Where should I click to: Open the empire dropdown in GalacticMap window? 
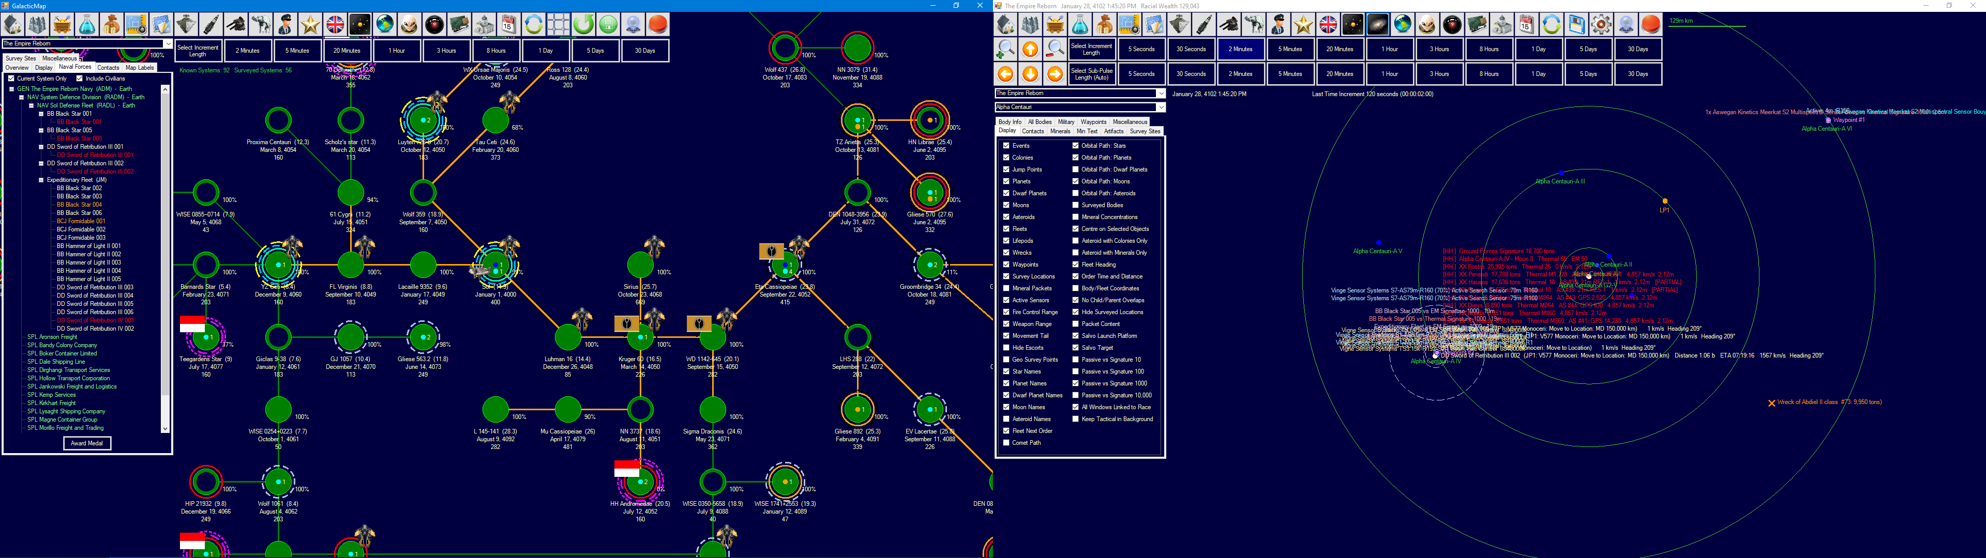point(86,44)
